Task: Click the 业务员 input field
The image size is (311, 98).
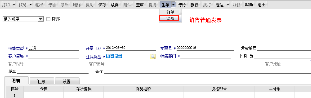Action: pyautogui.click(x=282, y=56)
